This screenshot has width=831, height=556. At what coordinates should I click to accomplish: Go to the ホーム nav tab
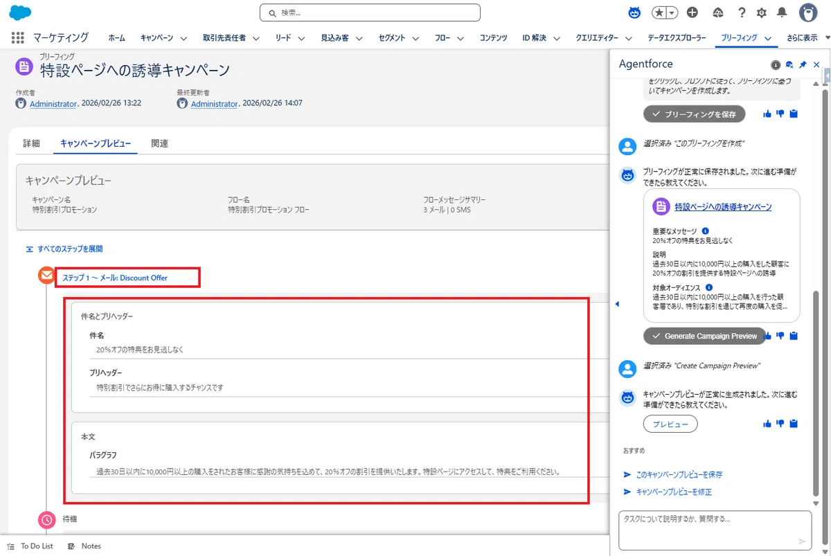click(116, 38)
